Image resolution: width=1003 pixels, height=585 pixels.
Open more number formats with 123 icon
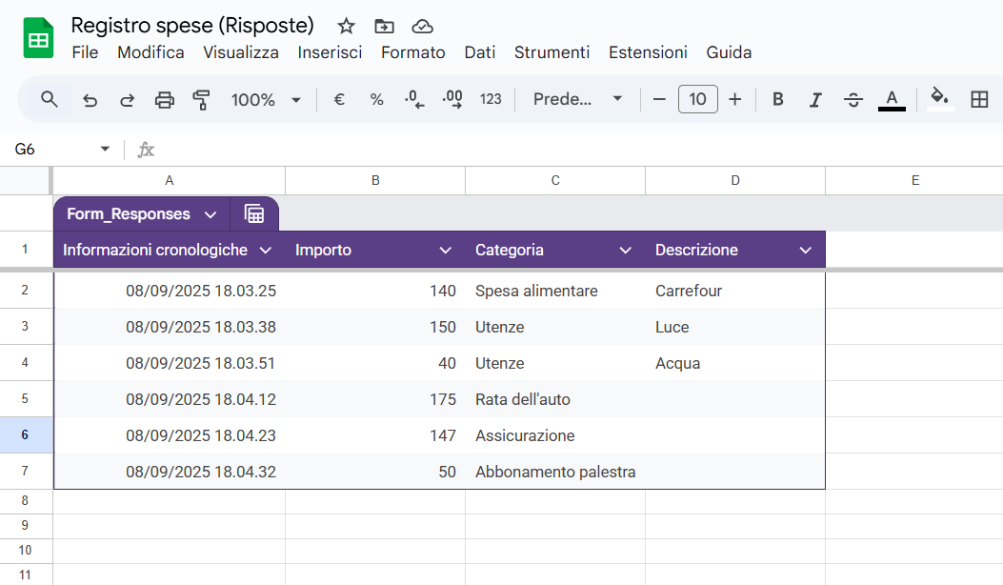[x=491, y=99]
